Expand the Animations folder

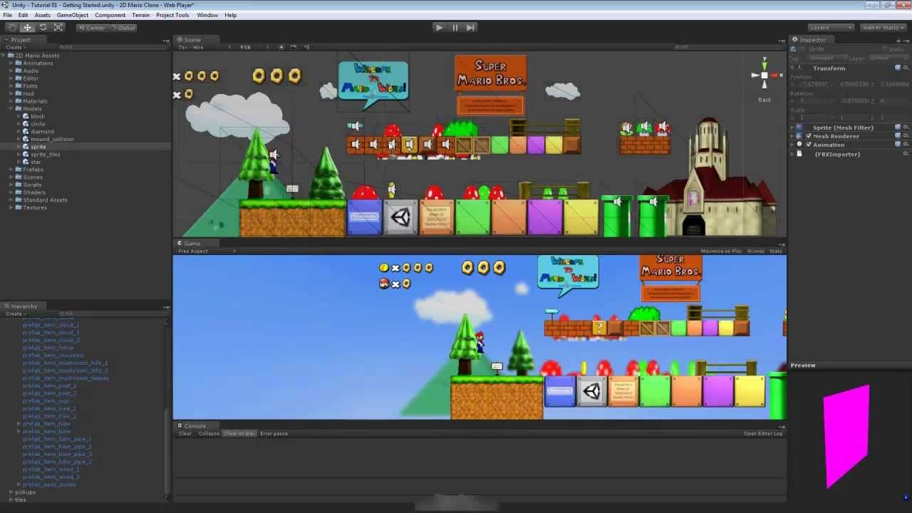[x=11, y=63]
